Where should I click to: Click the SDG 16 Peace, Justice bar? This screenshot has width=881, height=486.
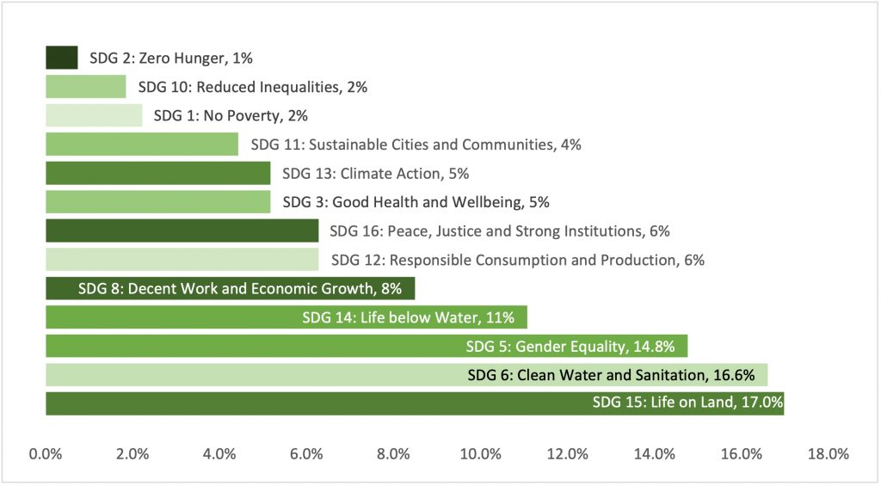(x=182, y=231)
